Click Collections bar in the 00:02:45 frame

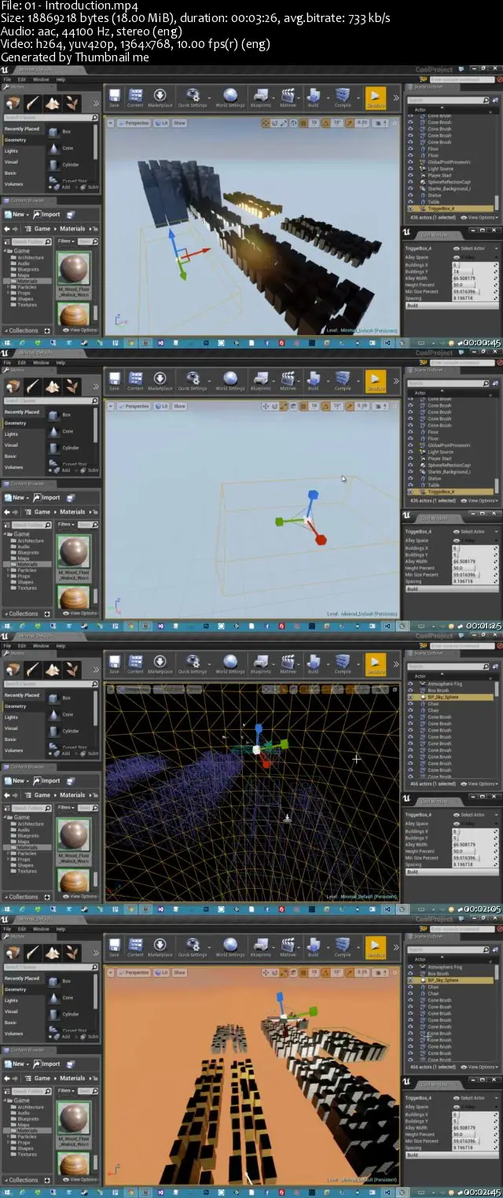coord(26,1181)
